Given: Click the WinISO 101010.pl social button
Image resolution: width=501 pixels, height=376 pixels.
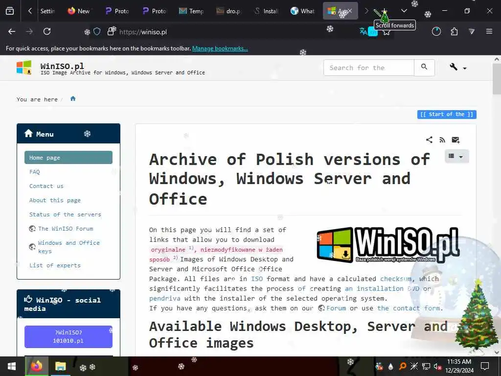Looking at the screenshot, I should [68, 337].
